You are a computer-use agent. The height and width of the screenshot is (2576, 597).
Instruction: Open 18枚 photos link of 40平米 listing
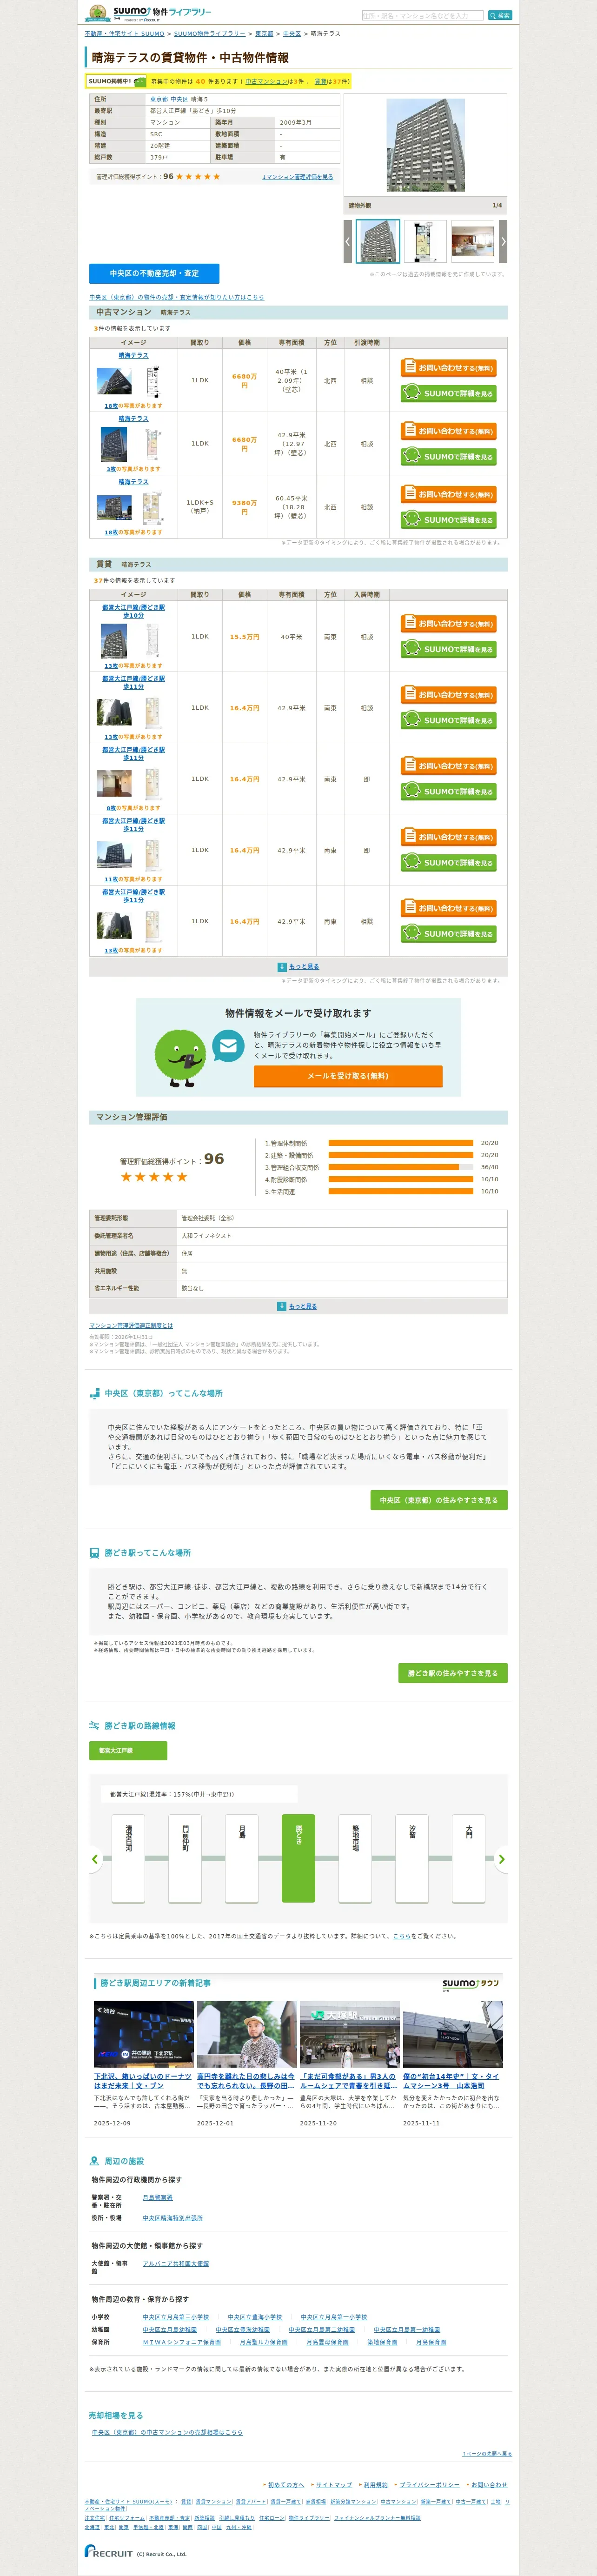point(111,406)
